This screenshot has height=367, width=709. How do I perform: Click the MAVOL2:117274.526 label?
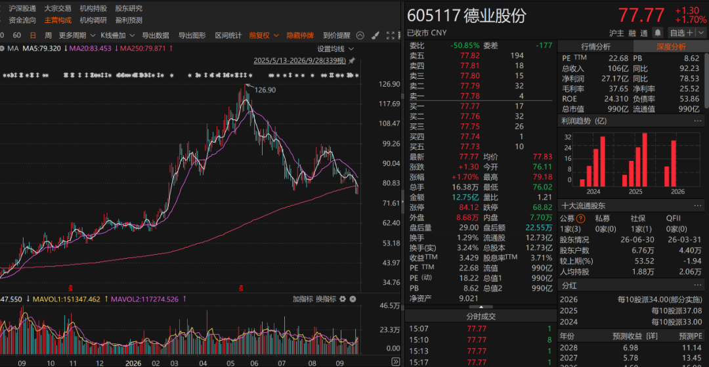pos(144,299)
